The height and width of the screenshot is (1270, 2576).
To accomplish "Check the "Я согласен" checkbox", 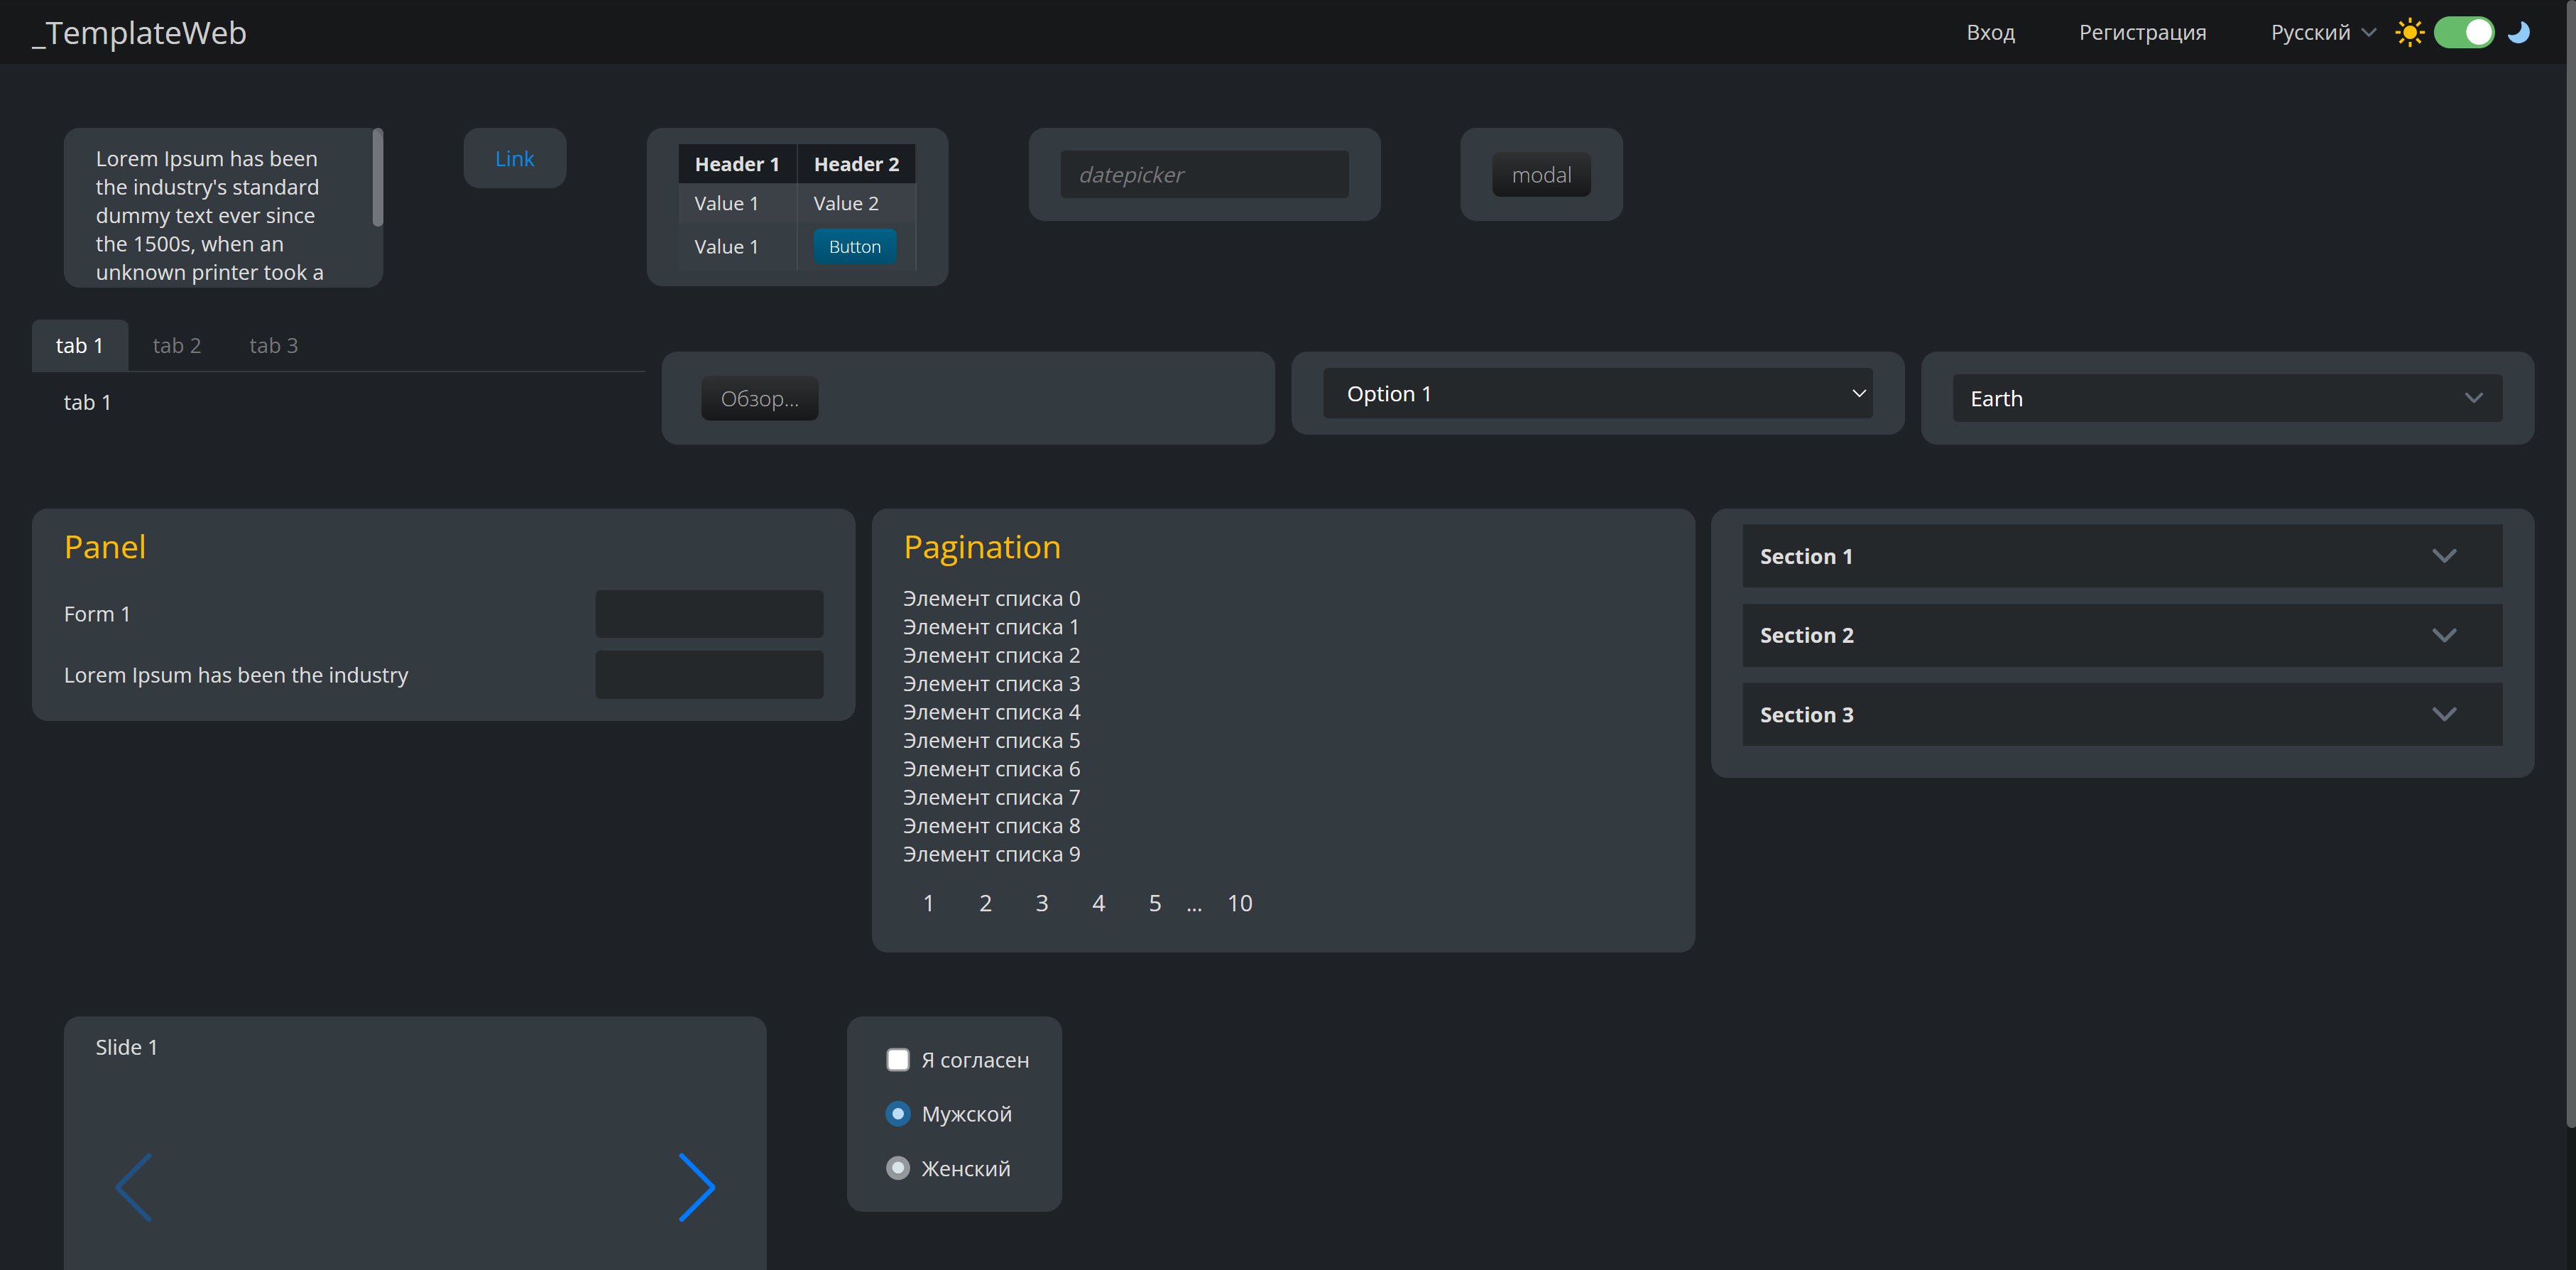I will tap(898, 1060).
